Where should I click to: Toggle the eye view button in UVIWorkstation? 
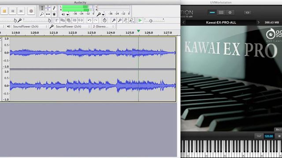click(x=248, y=13)
